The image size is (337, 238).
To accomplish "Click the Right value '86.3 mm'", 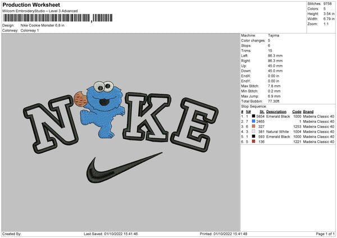I will click(x=275, y=61).
